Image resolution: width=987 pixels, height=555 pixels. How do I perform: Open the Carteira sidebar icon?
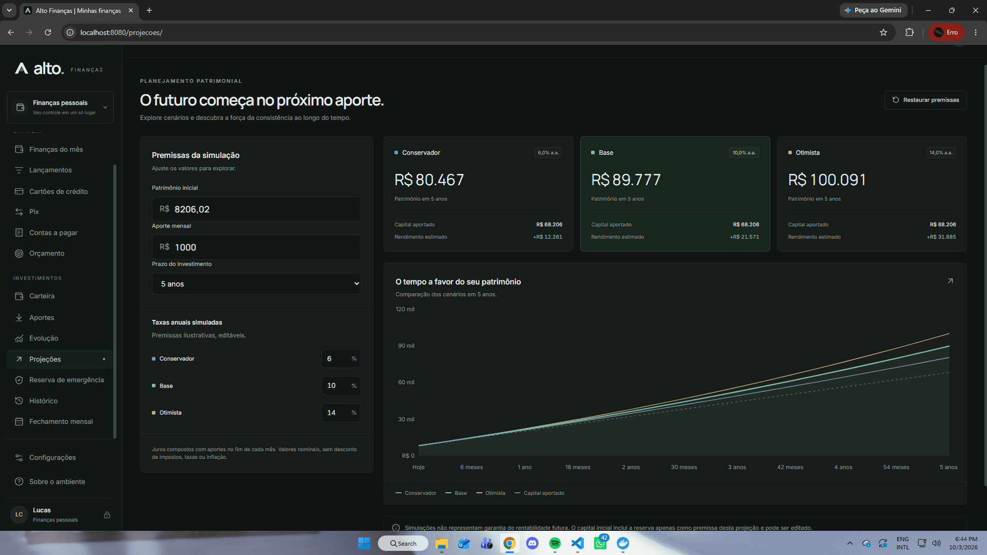pyautogui.click(x=19, y=296)
